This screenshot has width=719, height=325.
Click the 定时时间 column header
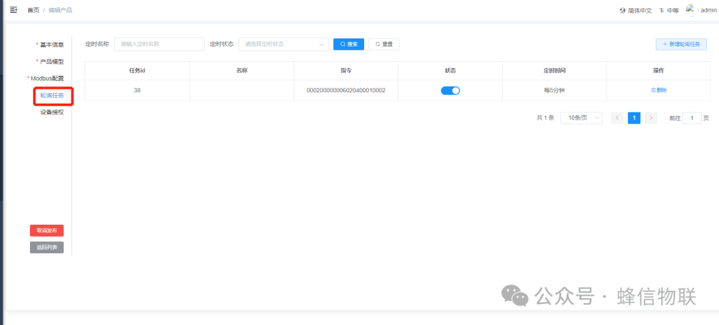pos(555,70)
